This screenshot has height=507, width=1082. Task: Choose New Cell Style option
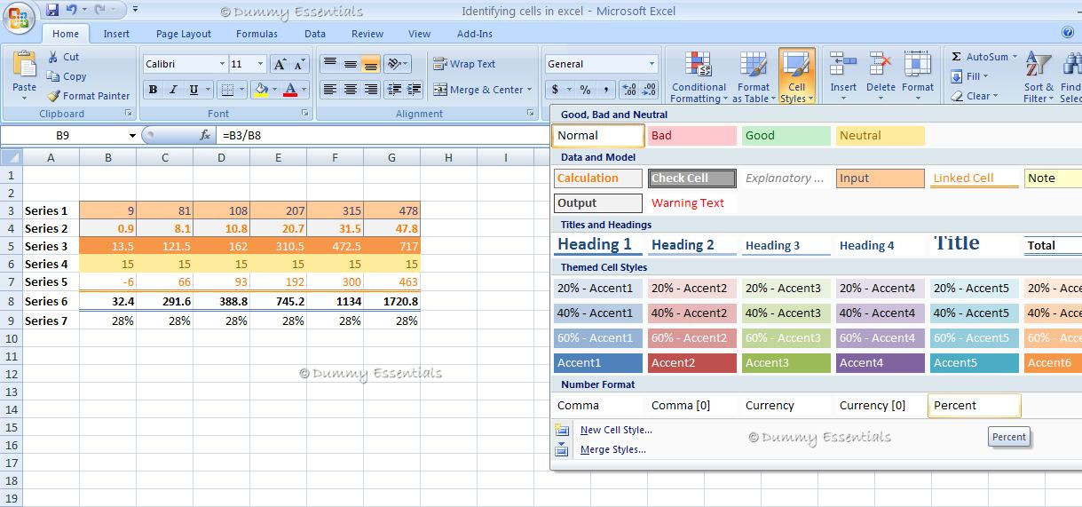point(616,430)
